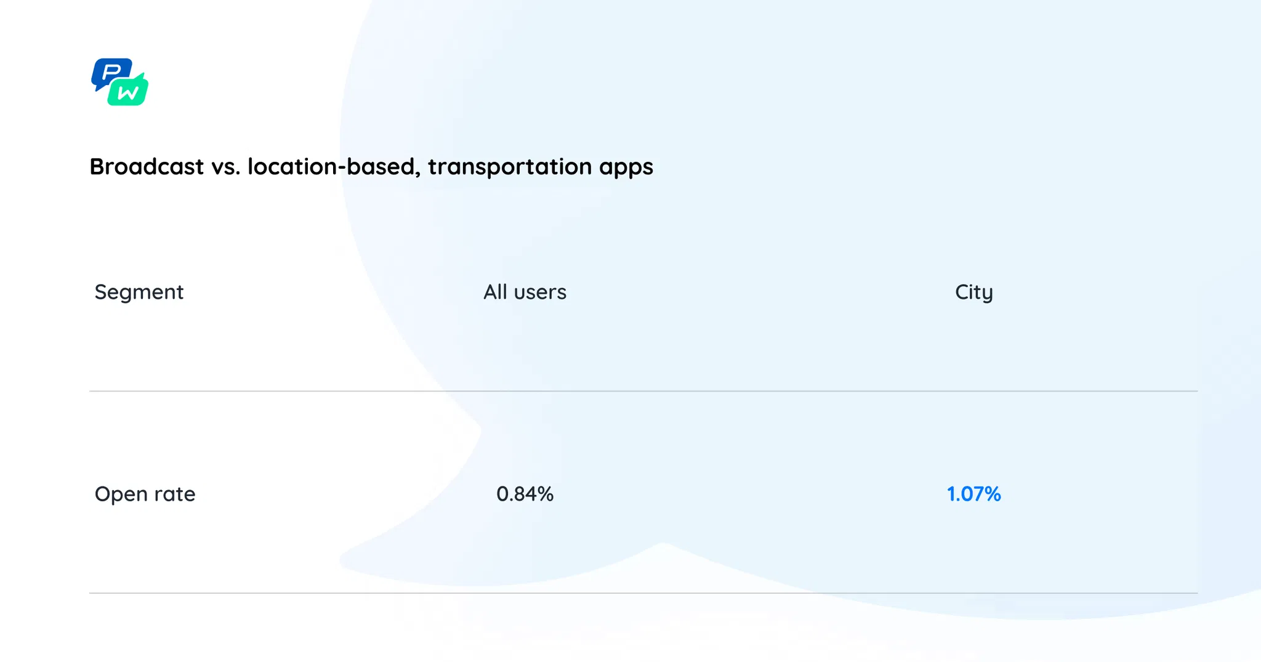
Task: Click the vs. text in the heading
Action: pos(225,167)
